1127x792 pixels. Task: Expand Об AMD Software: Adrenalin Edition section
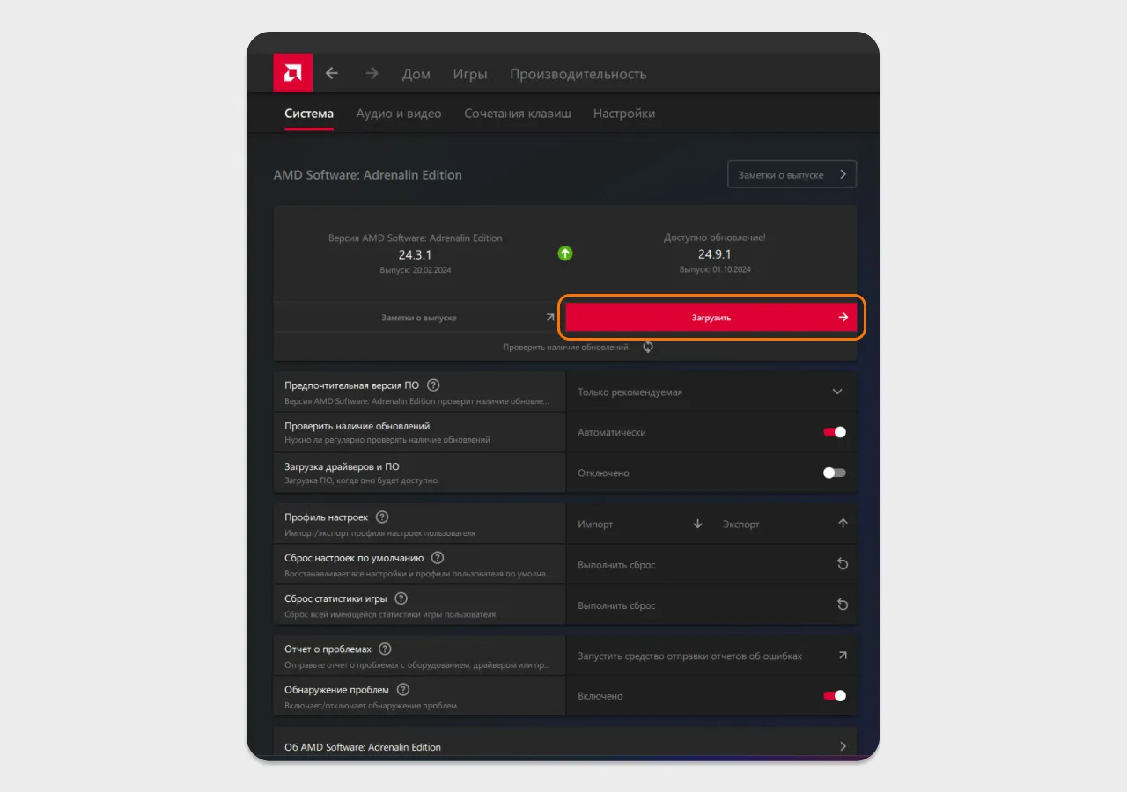tap(565, 746)
